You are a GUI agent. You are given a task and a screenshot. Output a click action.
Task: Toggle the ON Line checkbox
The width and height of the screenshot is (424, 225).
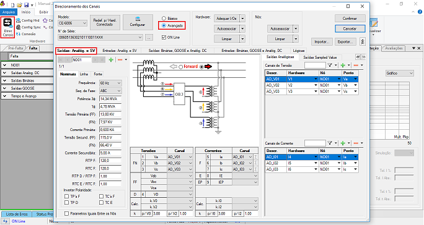(x=164, y=37)
